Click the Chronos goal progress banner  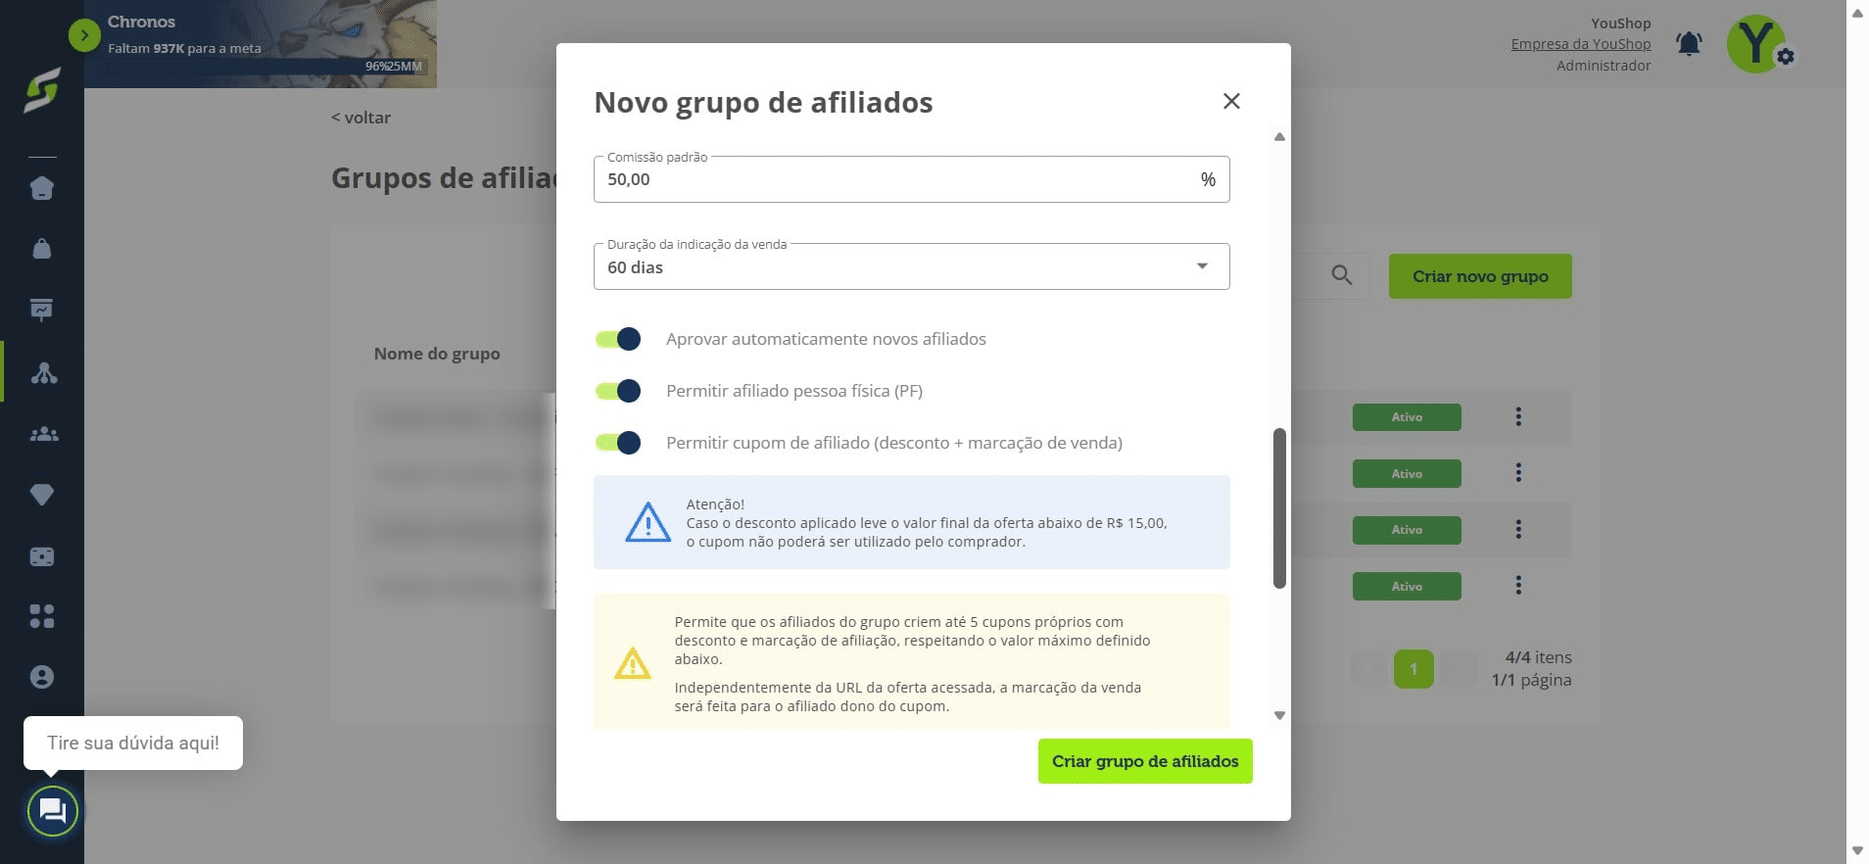point(261,44)
